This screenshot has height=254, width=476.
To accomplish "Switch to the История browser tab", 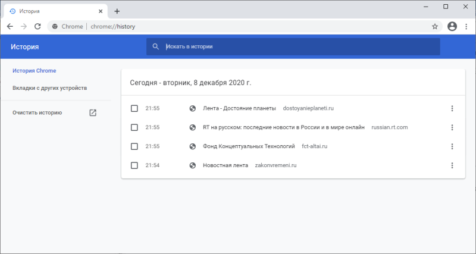I will tap(55, 11).
